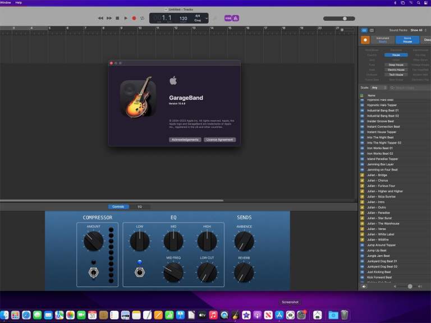This screenshot has width=431, height=323.
Task: Click the Record button in transport
Action: (134, 18)
